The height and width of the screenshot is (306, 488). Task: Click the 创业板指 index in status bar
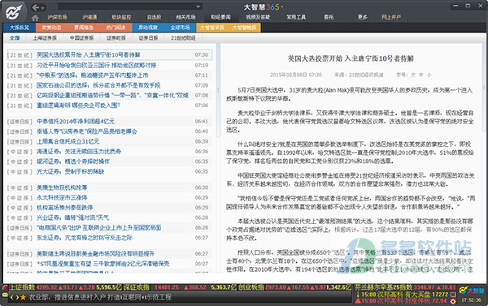point(251,287)
